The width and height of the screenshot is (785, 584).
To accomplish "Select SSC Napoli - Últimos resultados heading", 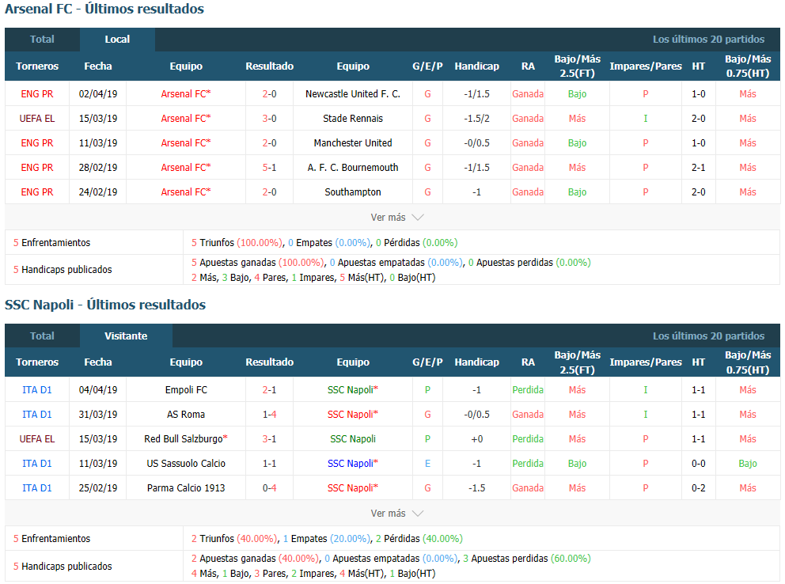I will 105,305.
